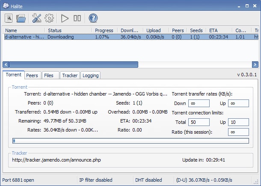Click the Total connection limit field

click(x=199, y=123)
